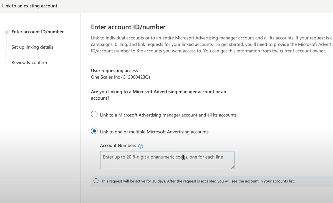Click the question mark inside the help circle
The width and height of the screenshot is (333, 203).
pos(141,146)
